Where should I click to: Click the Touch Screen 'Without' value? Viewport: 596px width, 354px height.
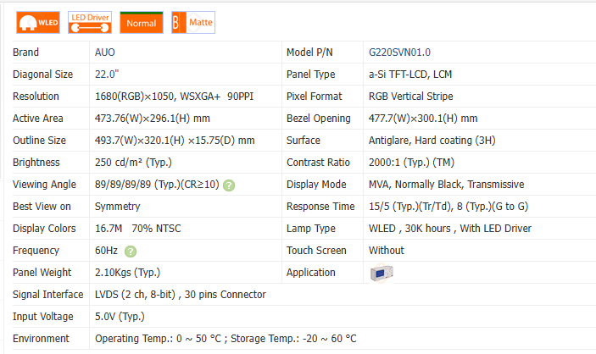387,251
